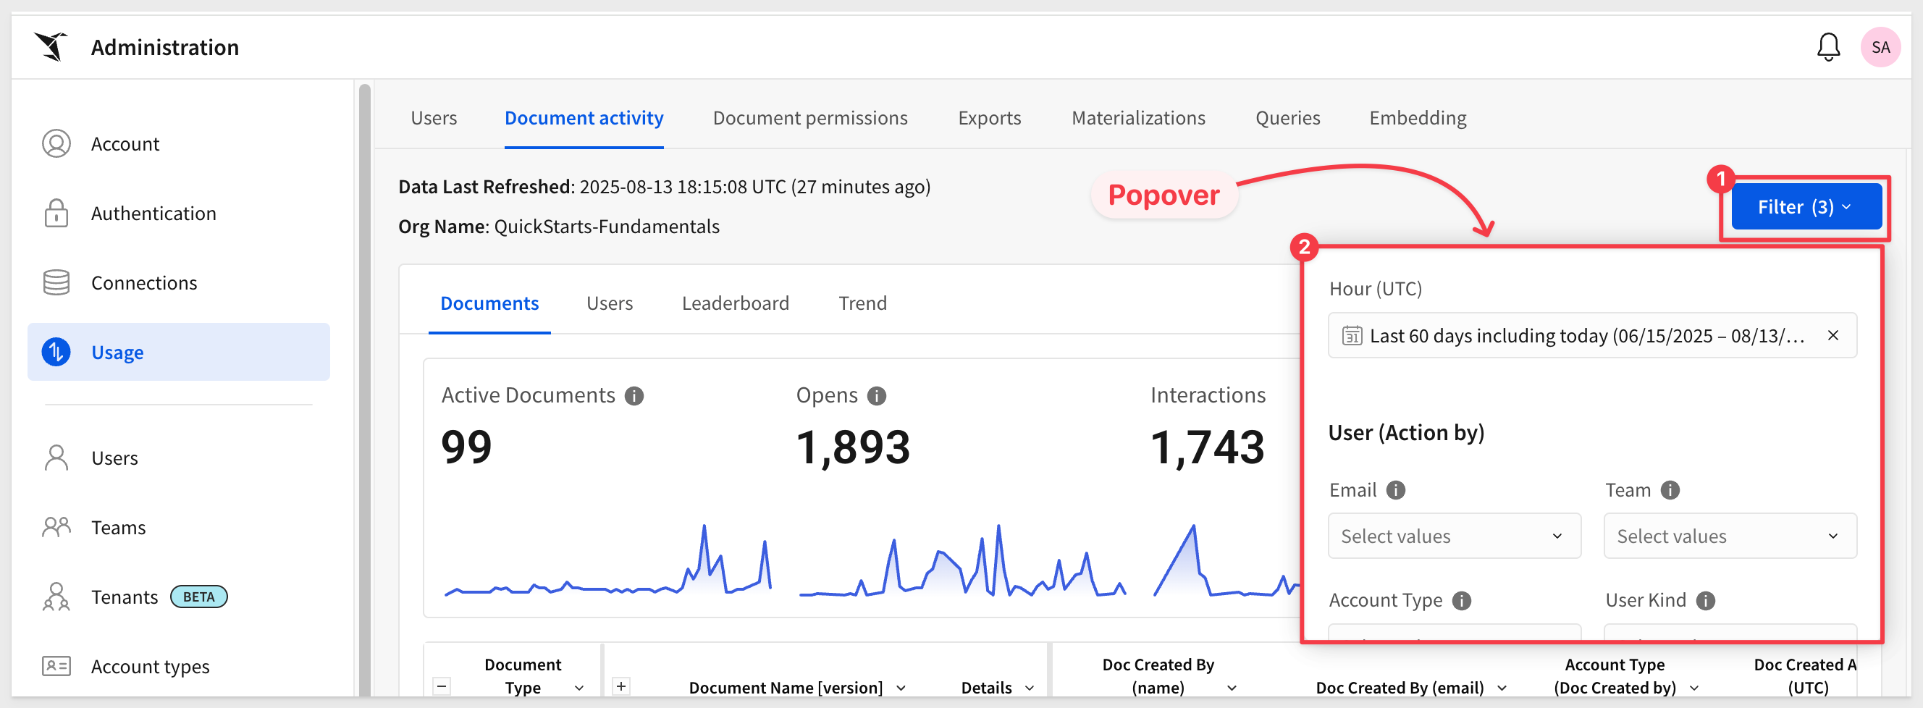Collapse the Document Type column group
Screen dimensions: 1923x708
442,686
